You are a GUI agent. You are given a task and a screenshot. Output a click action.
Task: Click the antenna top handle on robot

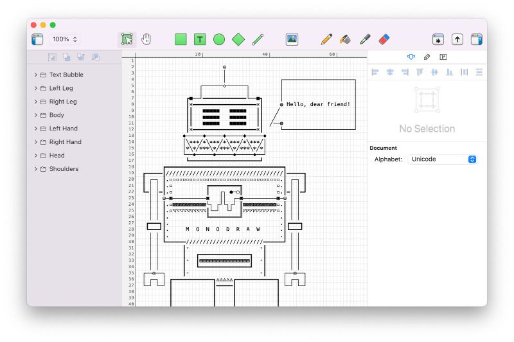point(224,67)
